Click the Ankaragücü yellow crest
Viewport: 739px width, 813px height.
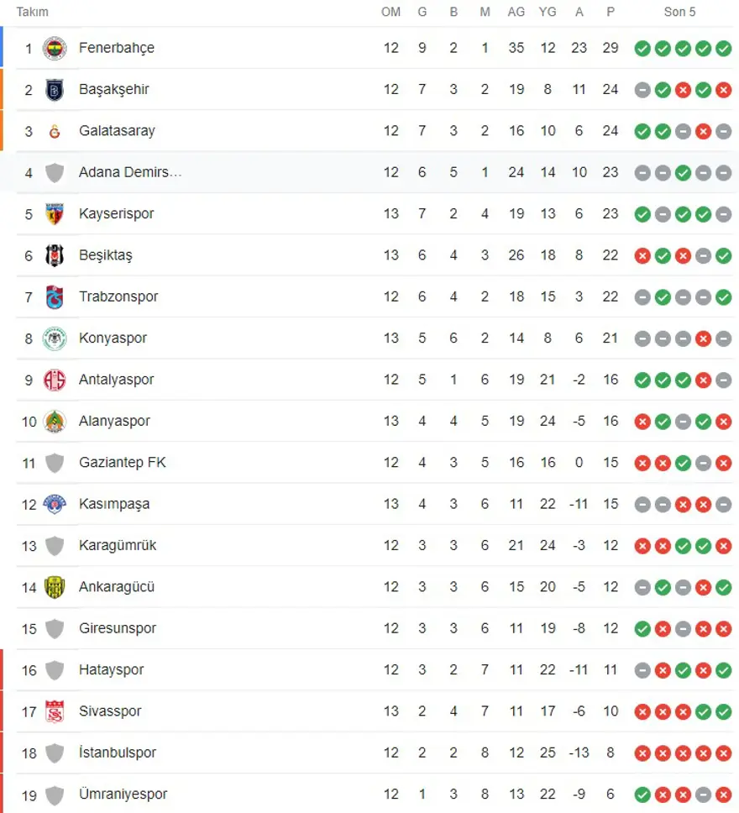point(55,587)
